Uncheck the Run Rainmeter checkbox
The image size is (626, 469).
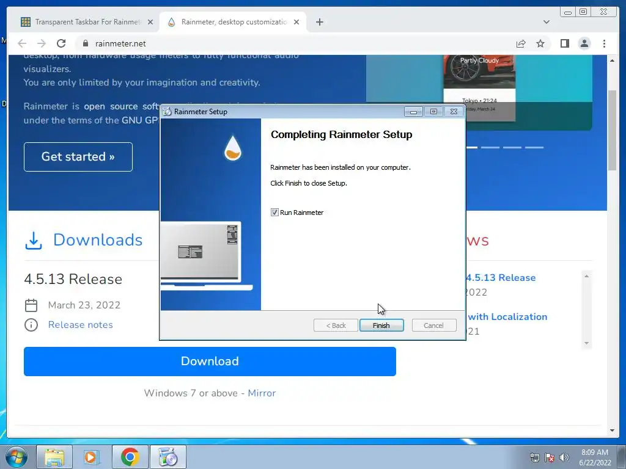[x=274, y=213]
